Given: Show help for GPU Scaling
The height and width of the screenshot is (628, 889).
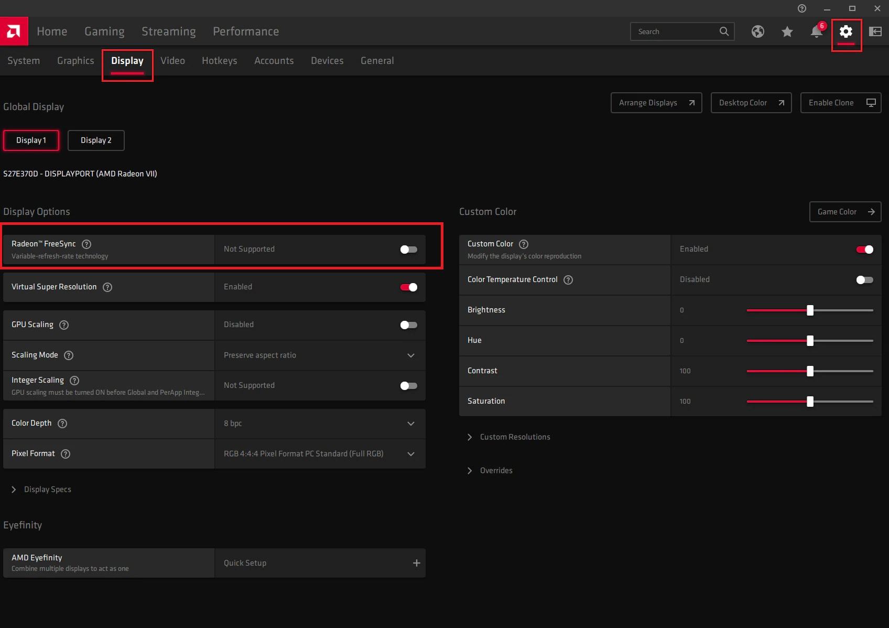Looking at the screenshot, I should coord(64,325).
